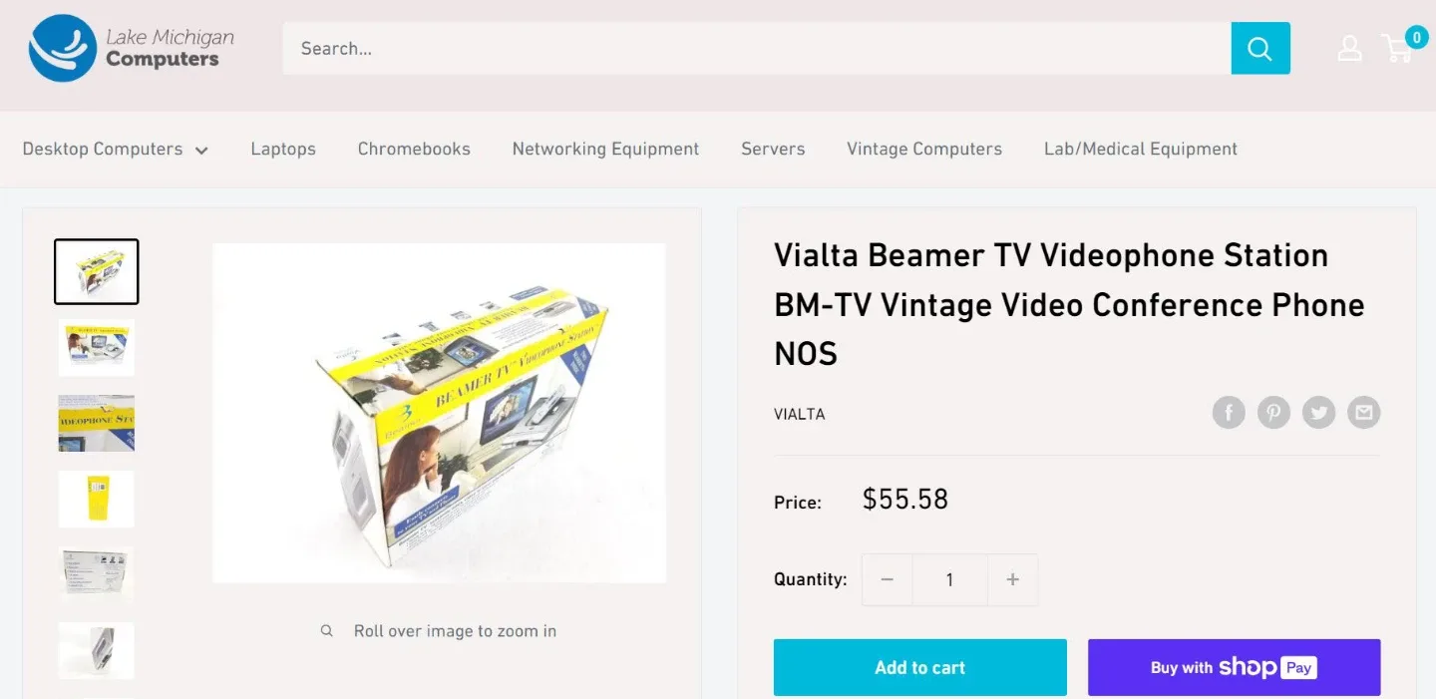The height and width of the screenshot is (699, 1436).
Task: Increase the quantity with the plus stepper
Action: [x=1012, y=579]
